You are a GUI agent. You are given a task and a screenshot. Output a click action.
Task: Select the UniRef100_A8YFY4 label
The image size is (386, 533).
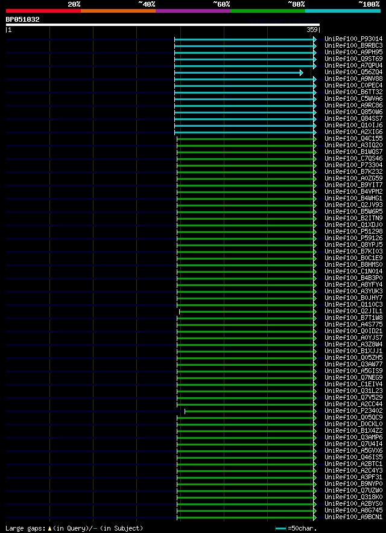(353, 284)
